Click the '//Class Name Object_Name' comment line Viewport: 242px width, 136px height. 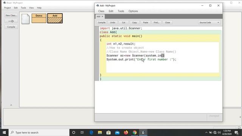tap(141, 52)
